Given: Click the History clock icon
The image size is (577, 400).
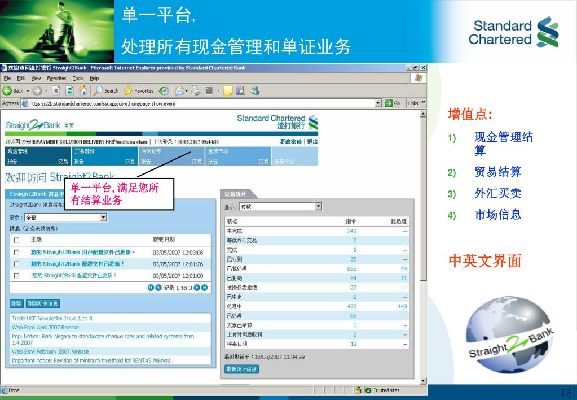Looking at the screenshot, I should click(164, 91).
